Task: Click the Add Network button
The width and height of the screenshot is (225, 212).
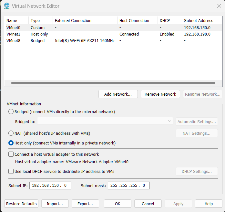Action: [118, 94]
